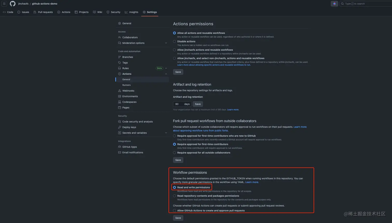Open the Actions repository tab
The width and height of the screenshot is (392, 223).
pos(64,12)
